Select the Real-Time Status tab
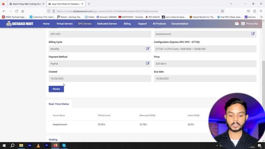The image size is (265, 149). [59, 104]
